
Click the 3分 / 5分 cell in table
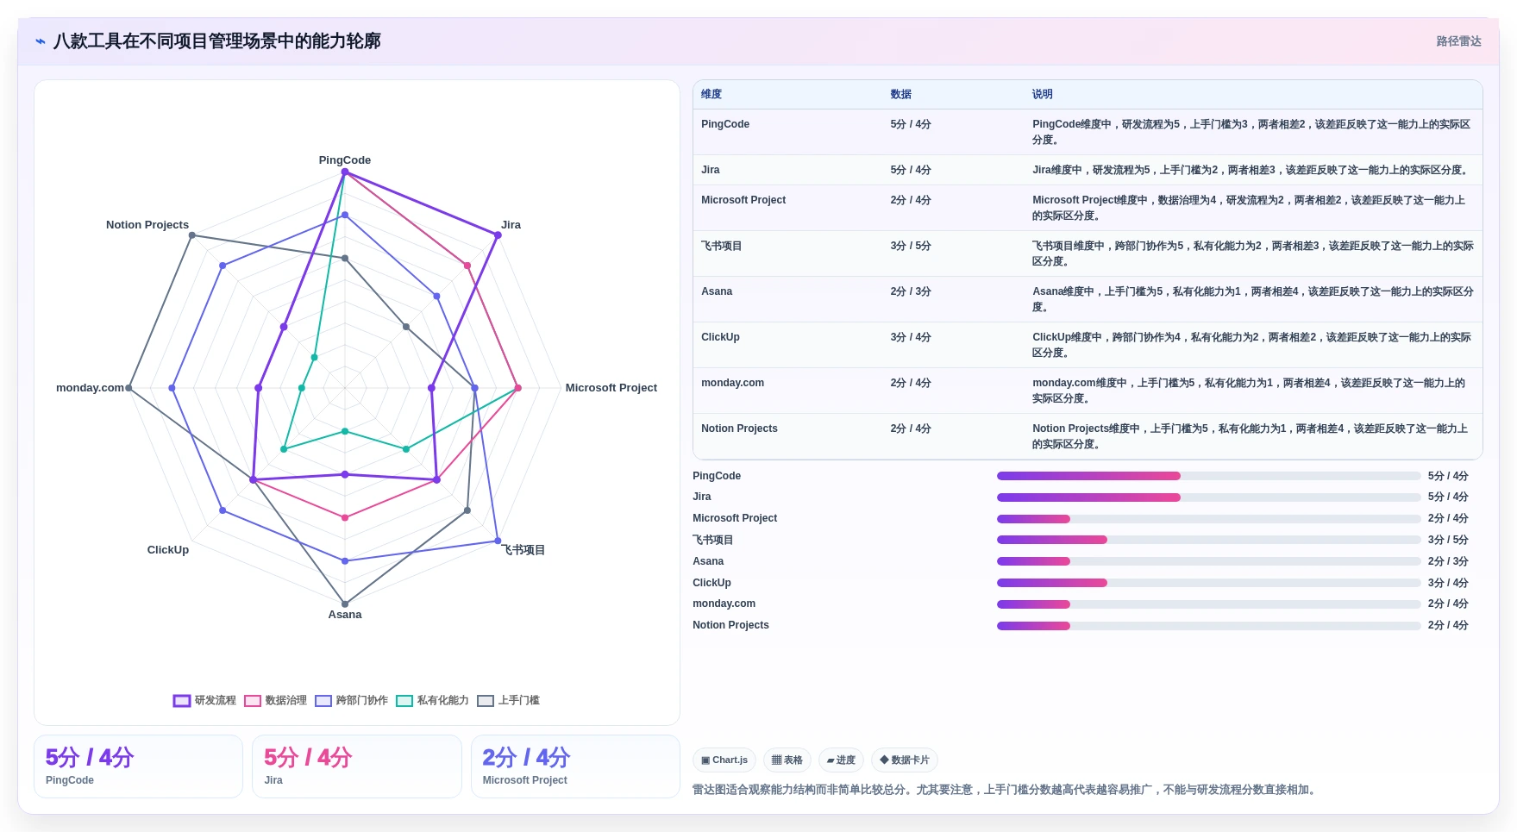point(911,246)
